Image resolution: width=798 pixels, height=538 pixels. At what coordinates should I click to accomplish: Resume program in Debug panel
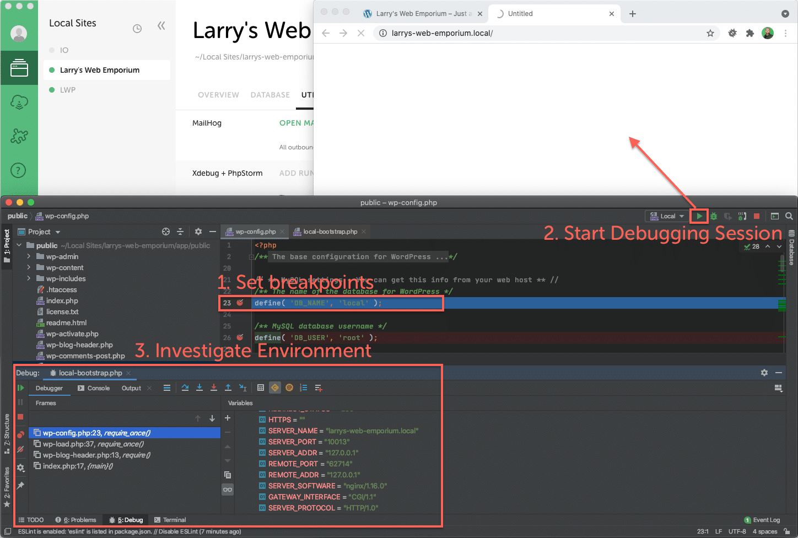20,388
